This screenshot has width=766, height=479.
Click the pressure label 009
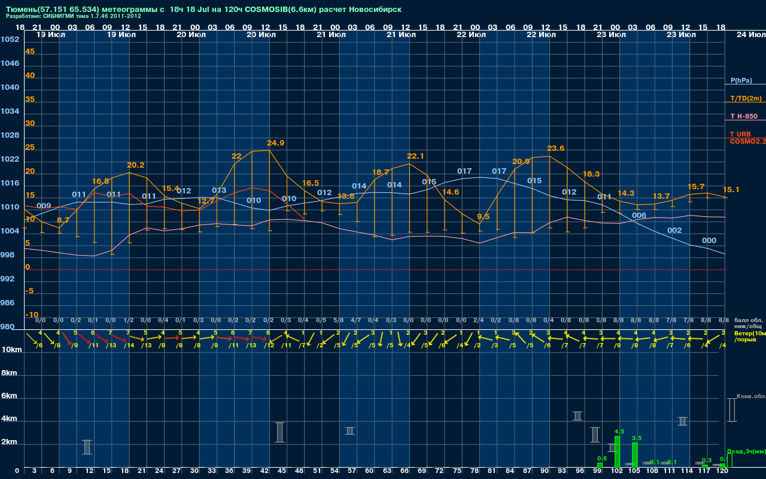click(x=44, y=206)
